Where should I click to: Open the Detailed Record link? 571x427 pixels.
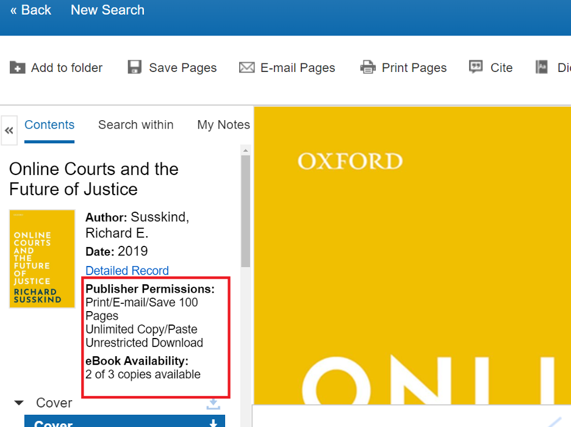coord(127,271)
